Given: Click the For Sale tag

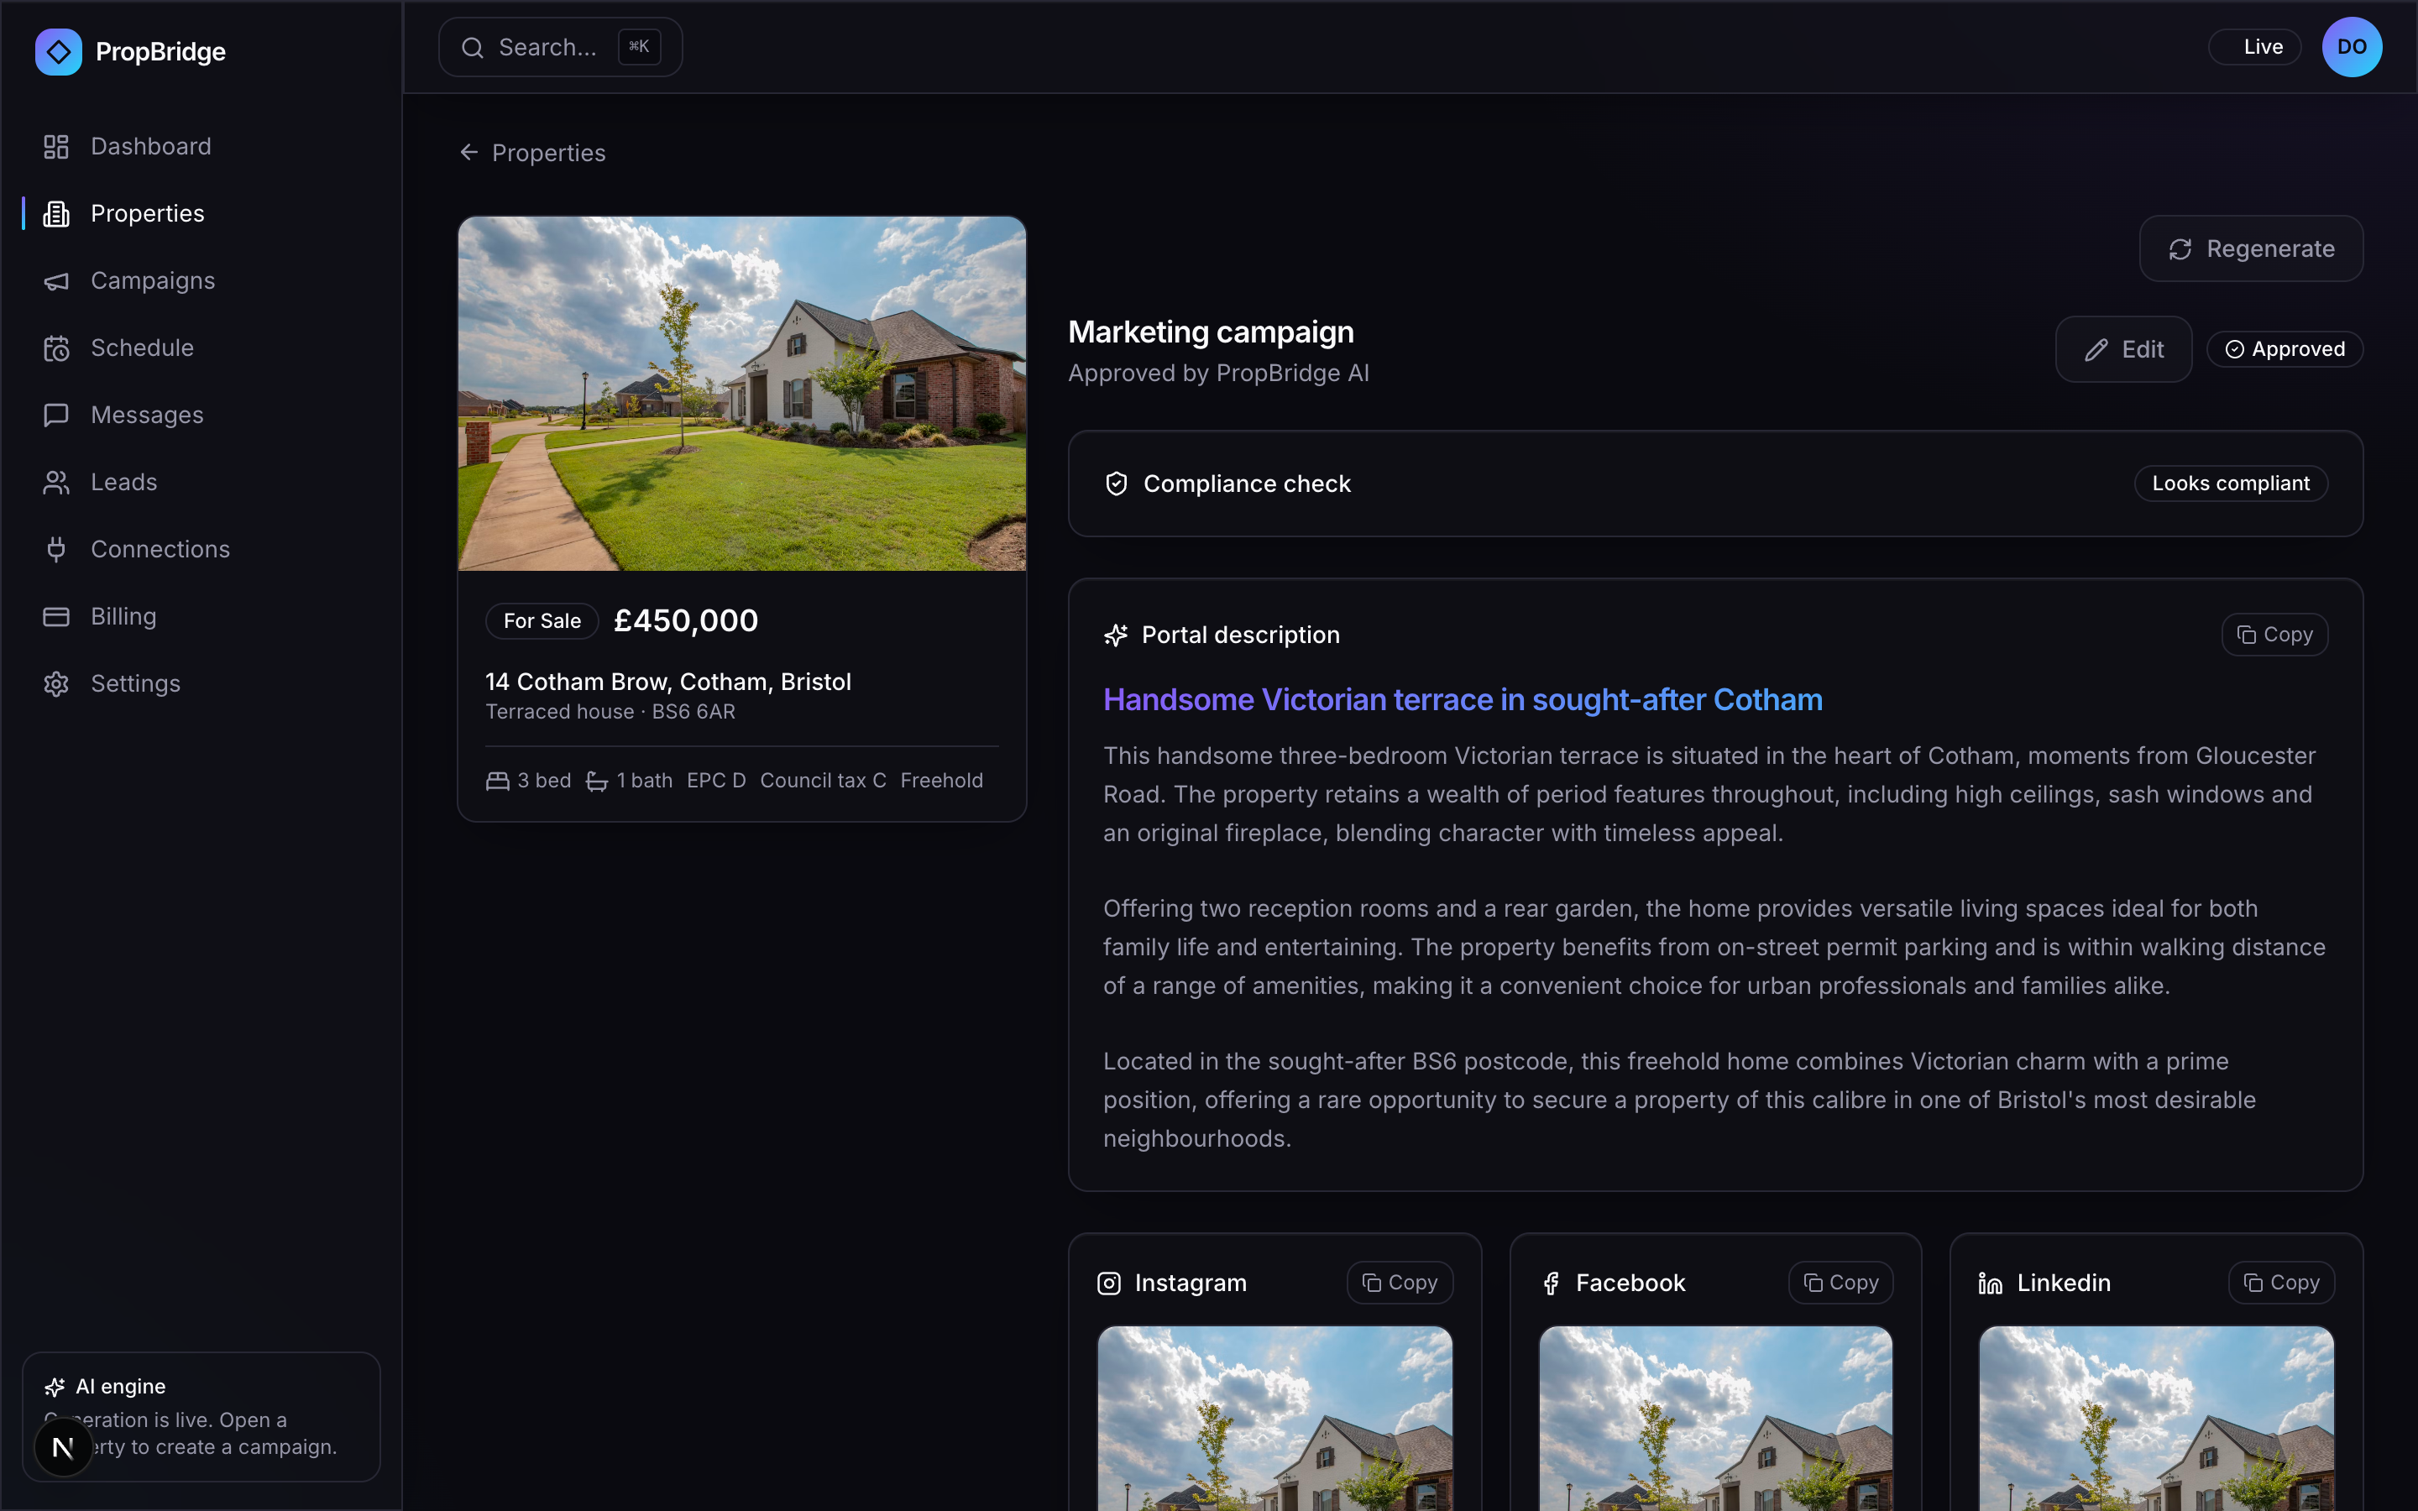Looking at the screenshot, I should (542, 620).
